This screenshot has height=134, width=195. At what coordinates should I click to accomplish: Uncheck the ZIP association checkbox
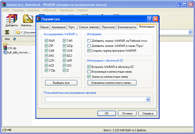click(x=46, y=46)
